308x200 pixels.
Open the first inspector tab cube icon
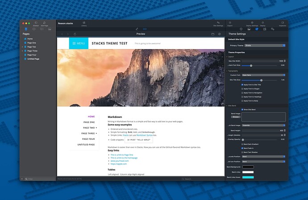coord(241,29)
